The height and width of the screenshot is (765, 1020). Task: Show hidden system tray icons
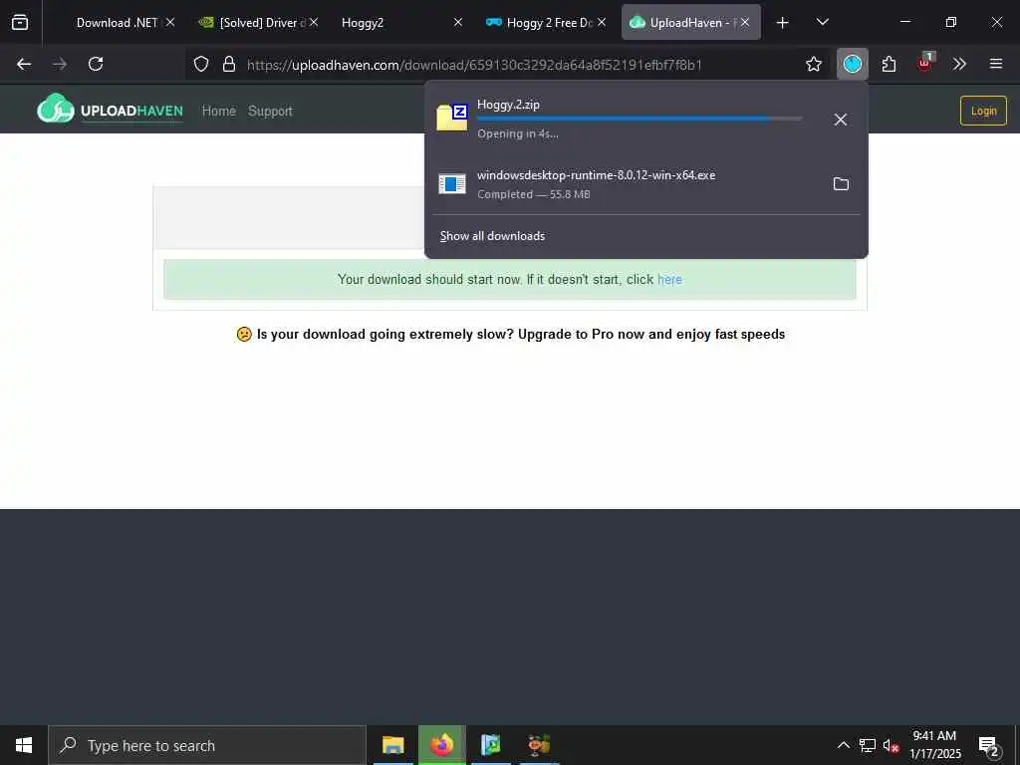843,745
